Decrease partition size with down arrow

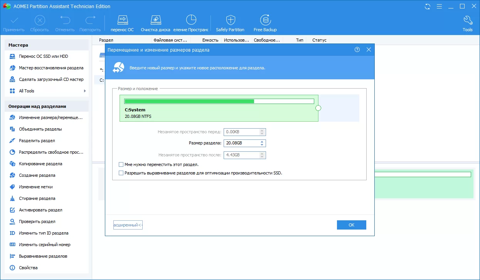tap(262, 145)
